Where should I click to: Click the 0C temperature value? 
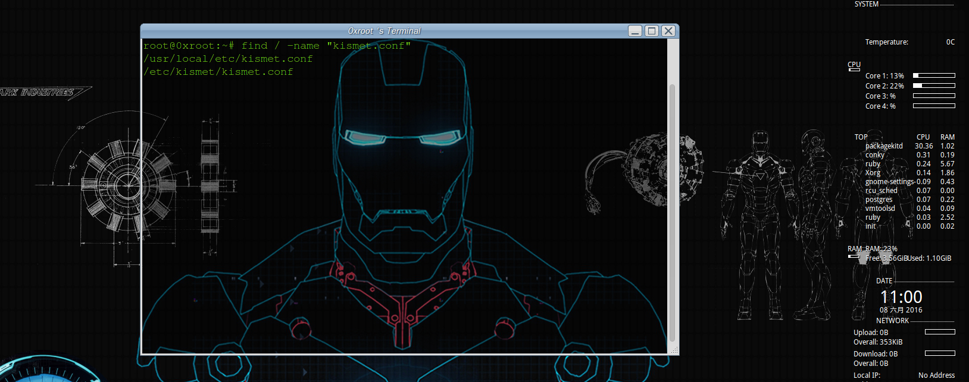950,42
